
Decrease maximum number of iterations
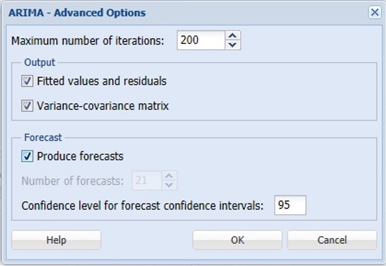pyautogui.click(x=233, y=45)
